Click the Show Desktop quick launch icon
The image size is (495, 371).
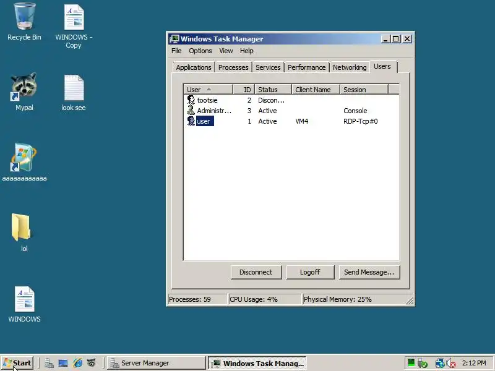pyautogui.click(x=63, y=363)
